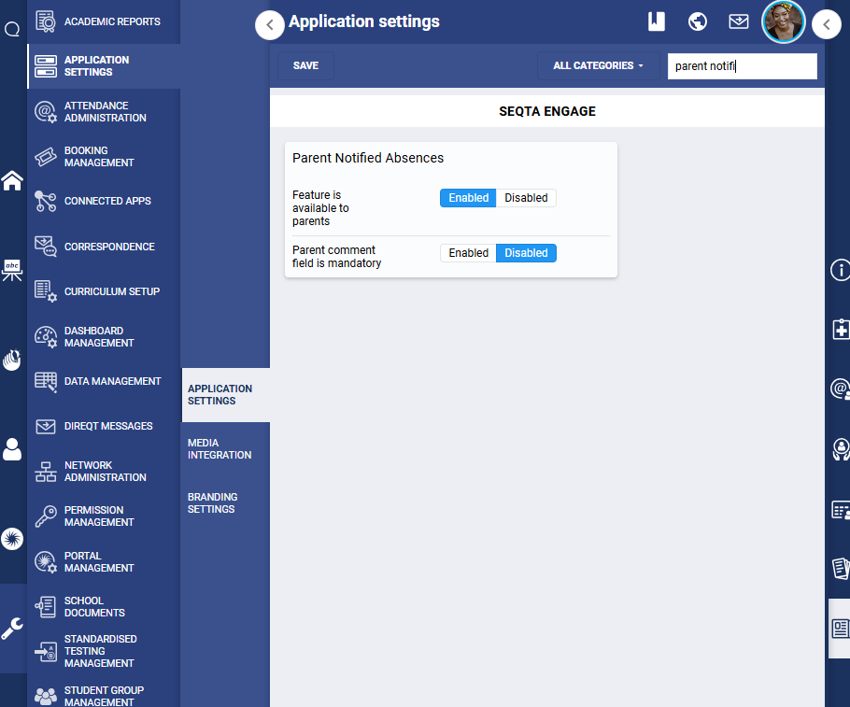The image size is (850, 707).
Task: Switch to Branding Settings tab
Action: click(213, 503)
